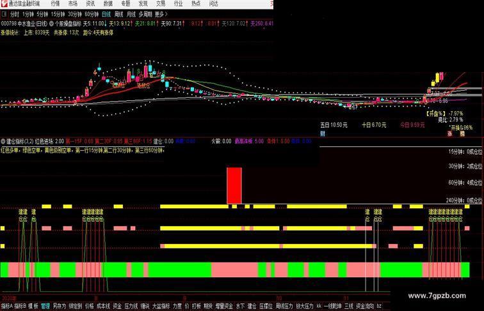484x311 pixels.
Task: Select the 价格 indicator tab
Action: [x=89, y=306]
